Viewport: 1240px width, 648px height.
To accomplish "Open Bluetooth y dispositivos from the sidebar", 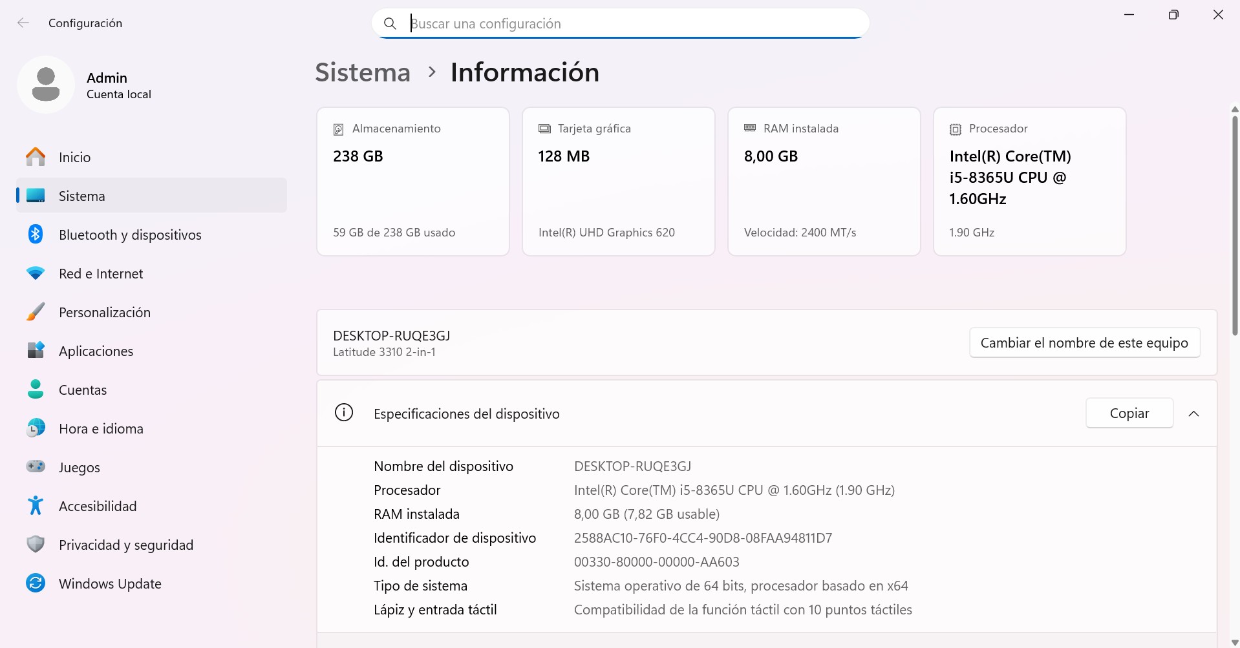I will (x=129, y=235).
